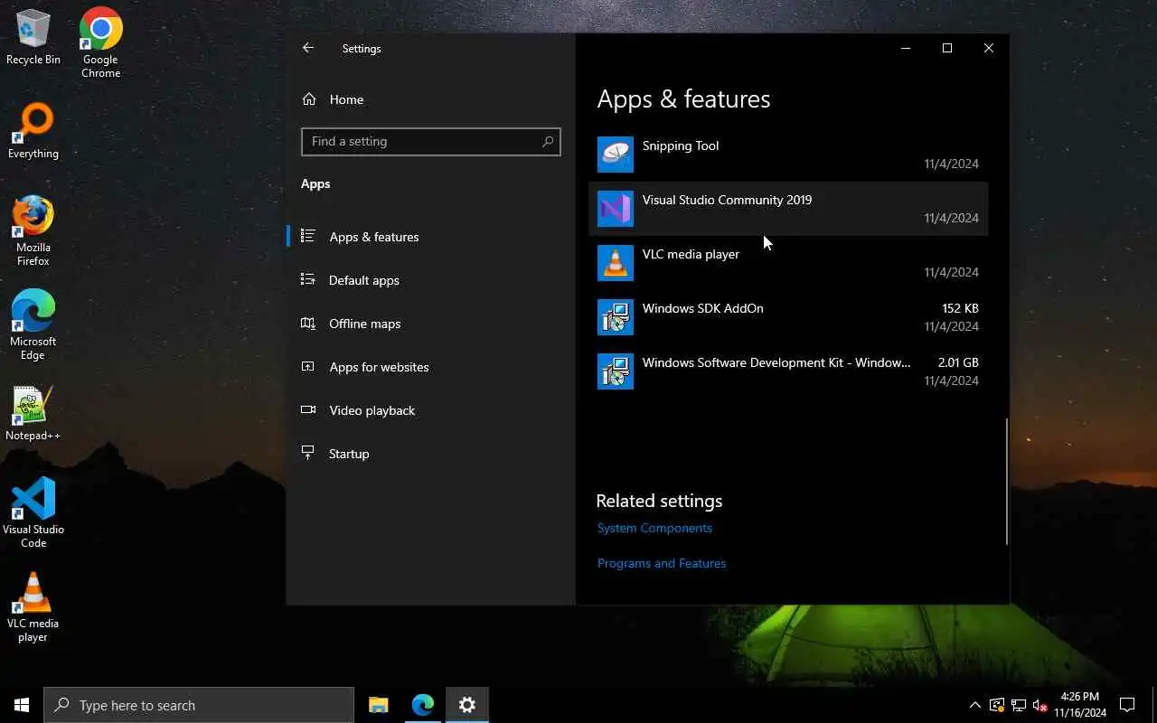Image resolution: width=1157 pixels, height=723 pixels.
Task: Focus the Find a setting search box
Action: tap(430, 142)
